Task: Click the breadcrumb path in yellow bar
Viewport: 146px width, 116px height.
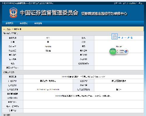Action: coord(12,29)
